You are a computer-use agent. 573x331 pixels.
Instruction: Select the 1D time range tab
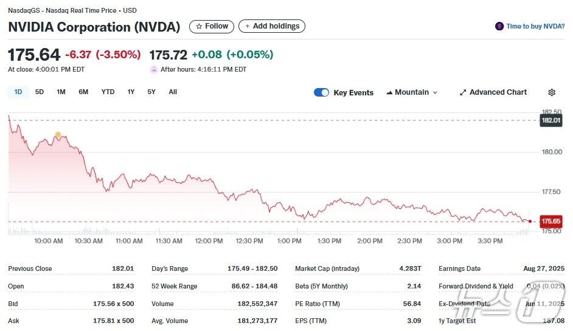click(x=18, y=92)
